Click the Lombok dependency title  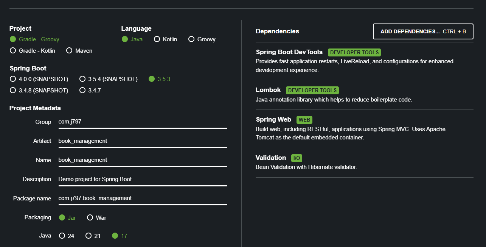coord(268,90)
